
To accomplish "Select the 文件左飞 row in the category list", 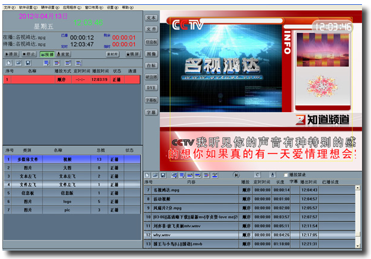I will tap(72, 185).
